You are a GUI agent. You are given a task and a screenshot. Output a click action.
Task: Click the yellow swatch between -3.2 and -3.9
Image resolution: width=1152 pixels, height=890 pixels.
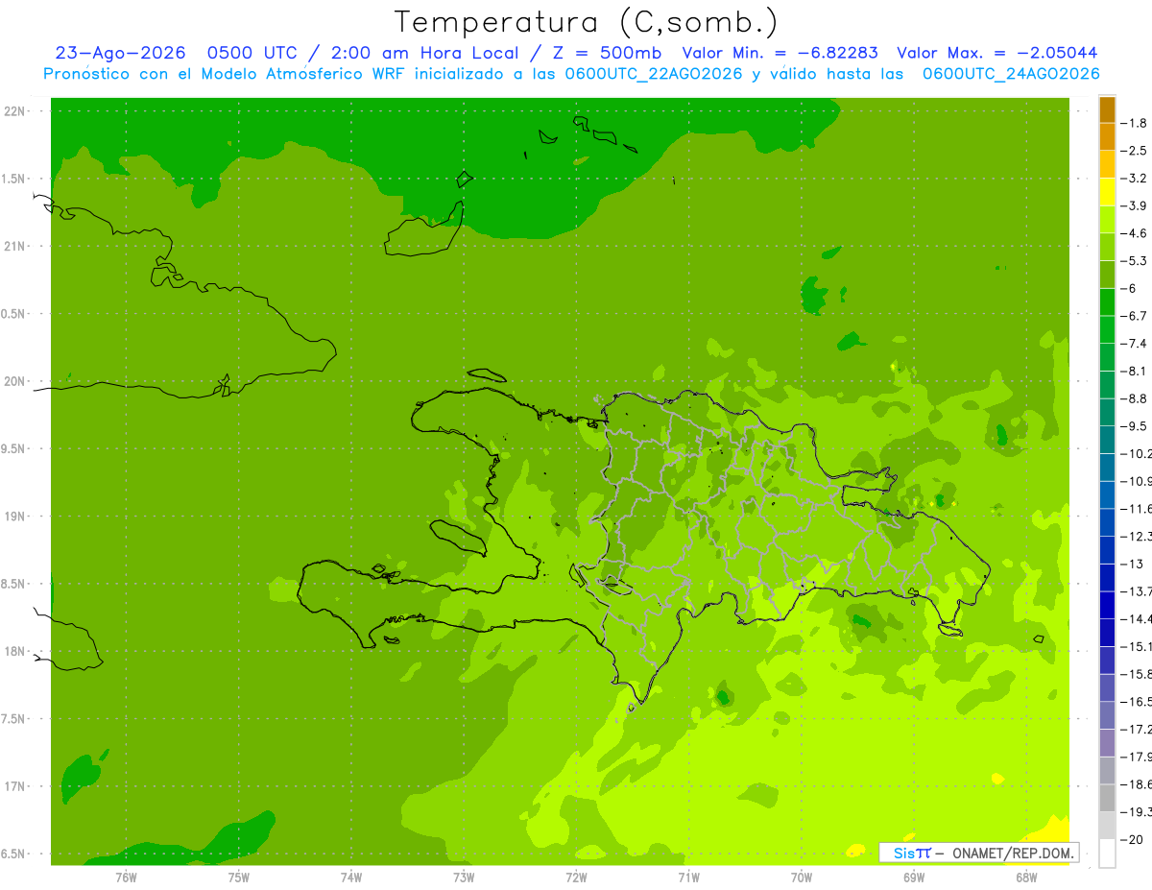point(1107,192)
